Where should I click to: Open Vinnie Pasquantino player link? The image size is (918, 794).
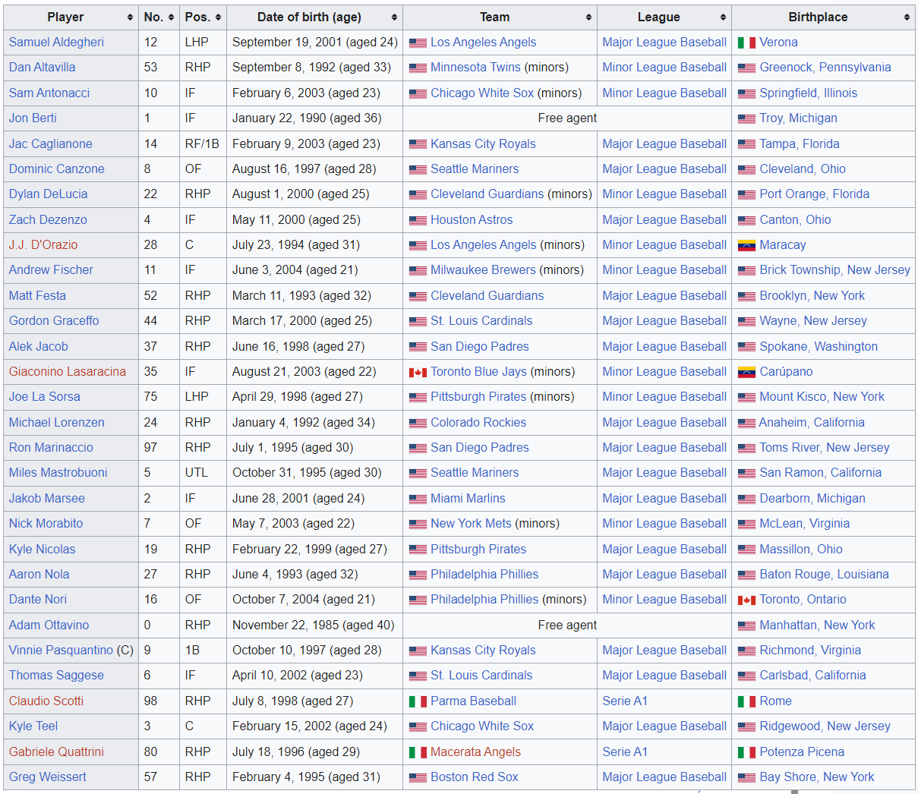[61, 651]
